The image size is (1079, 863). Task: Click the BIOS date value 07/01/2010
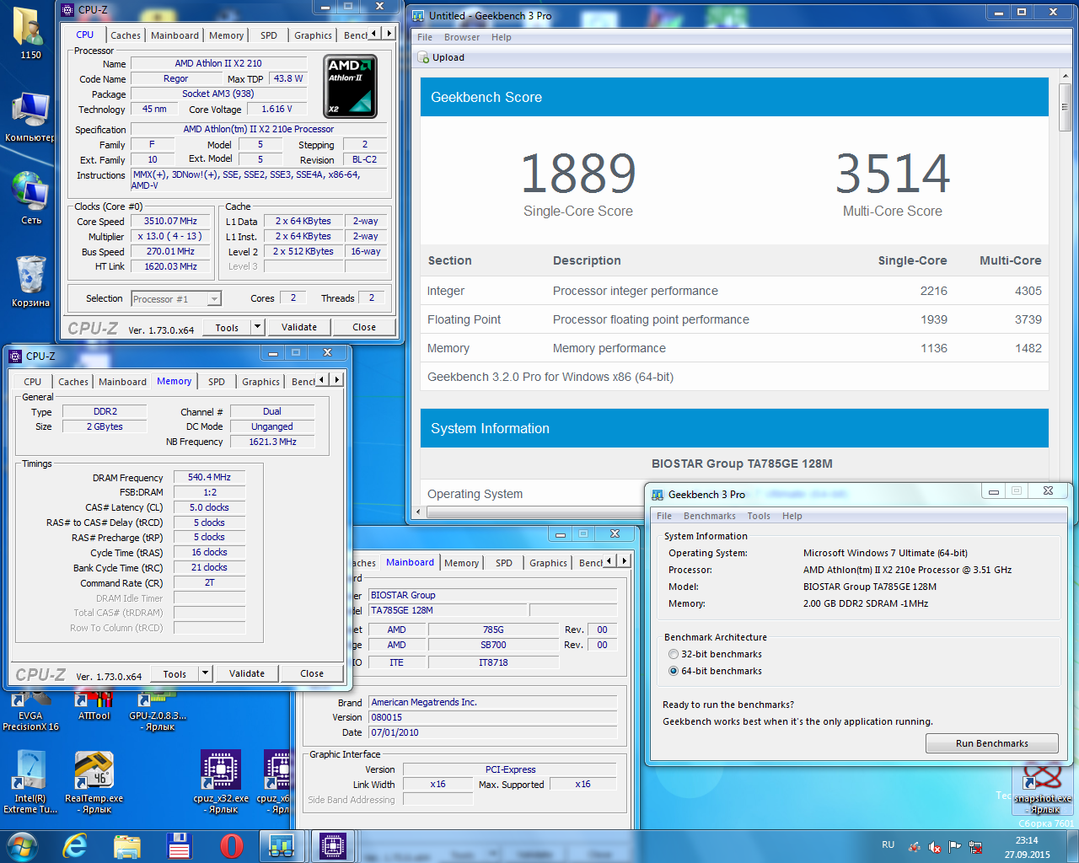tap(492, 732)
